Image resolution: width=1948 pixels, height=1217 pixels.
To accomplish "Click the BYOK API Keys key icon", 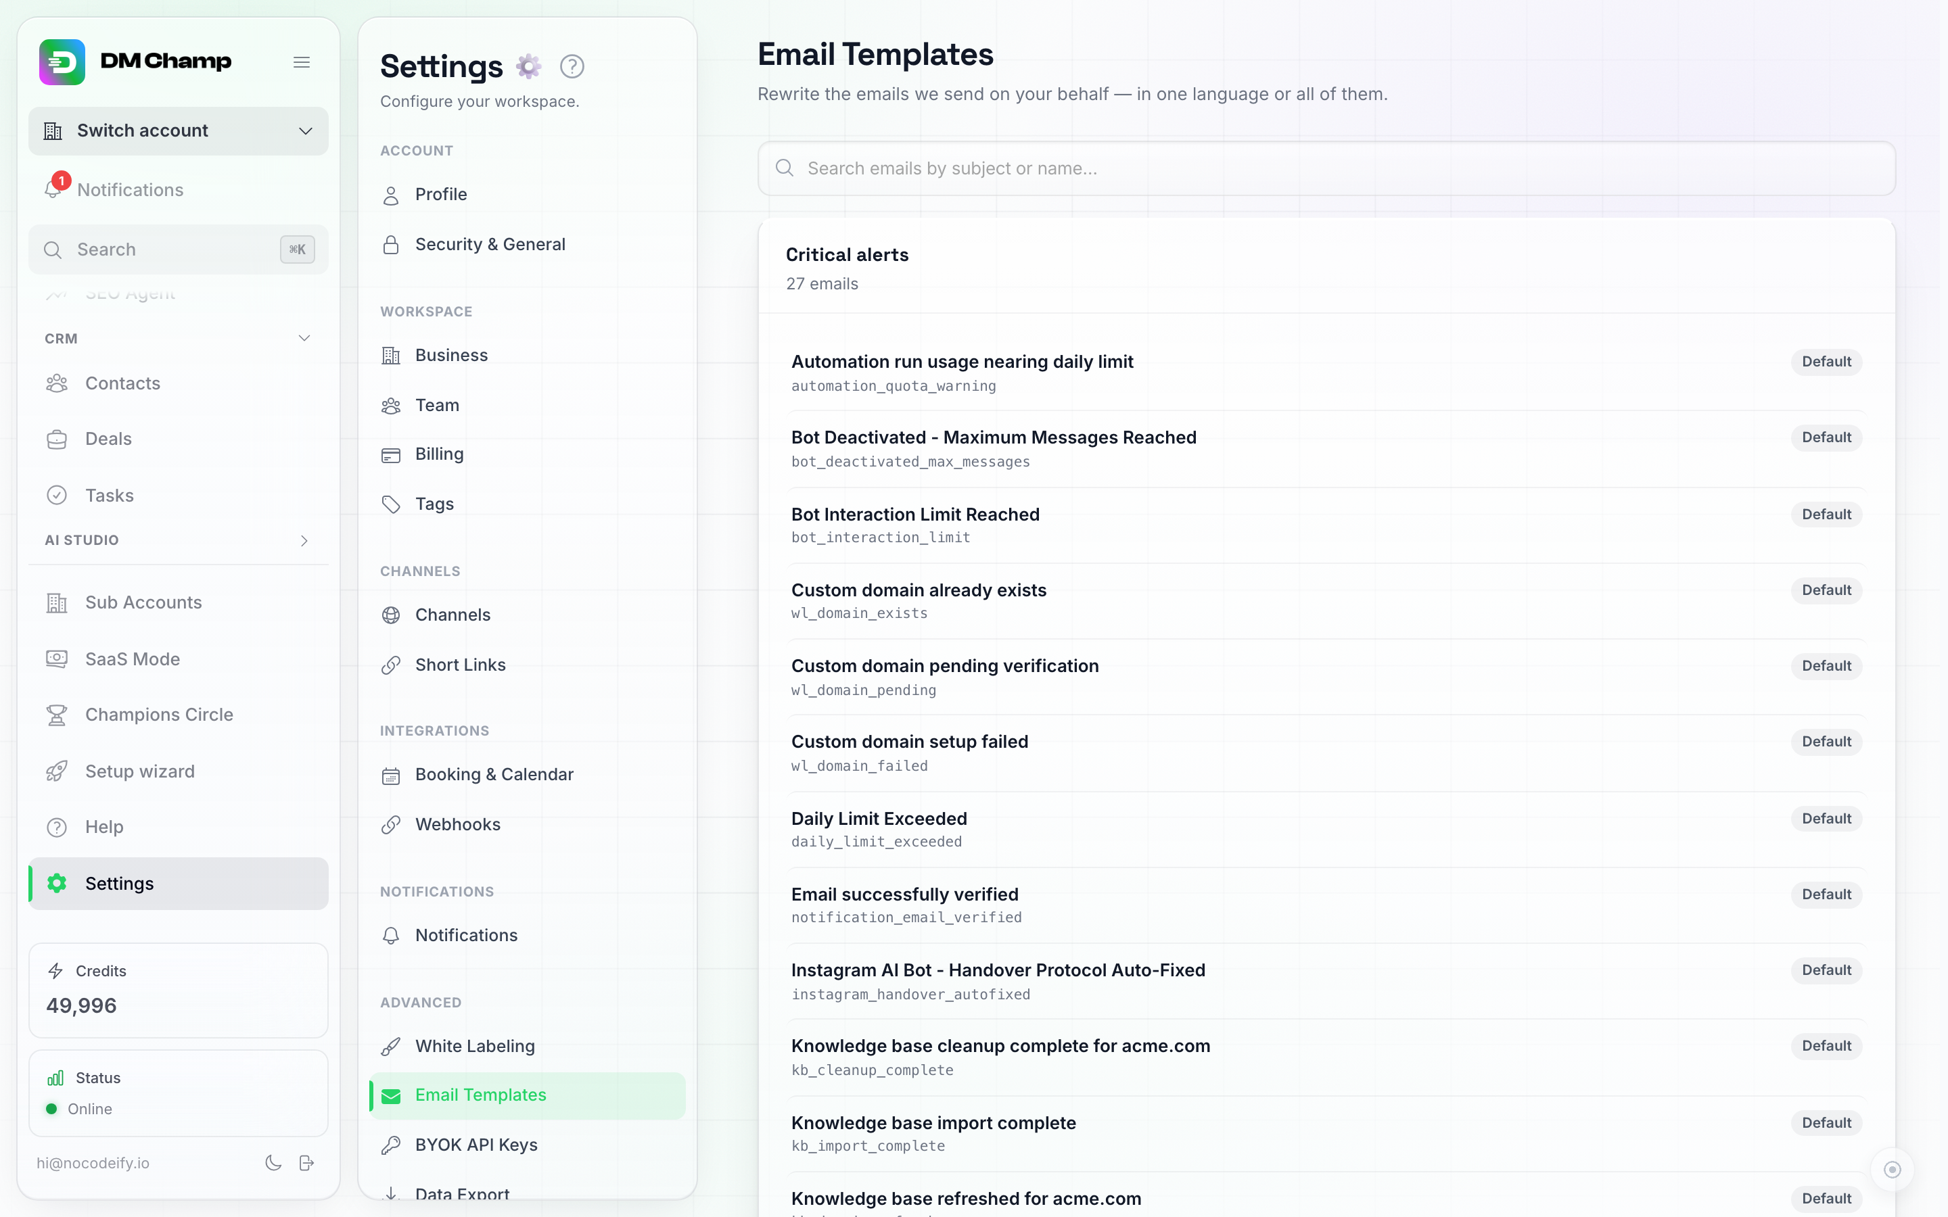I will click(x=390, y=1145).
